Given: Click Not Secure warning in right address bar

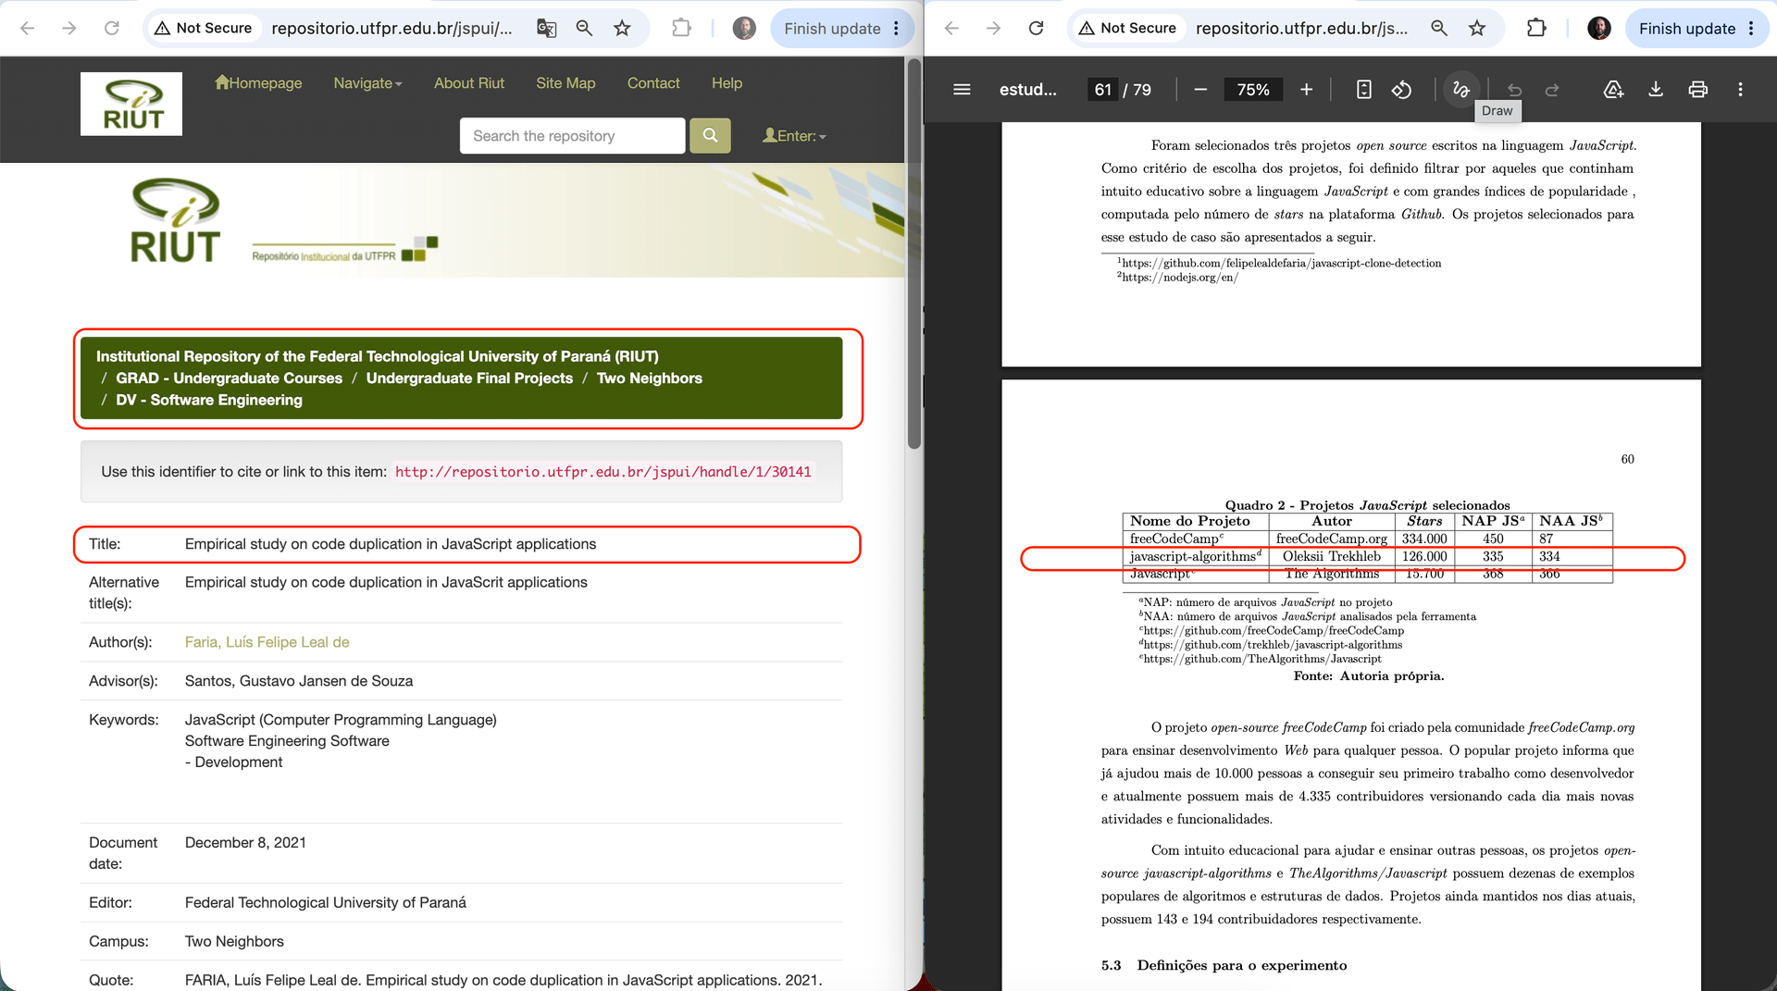Looking at the screenshot, I should pos(1127,29).
